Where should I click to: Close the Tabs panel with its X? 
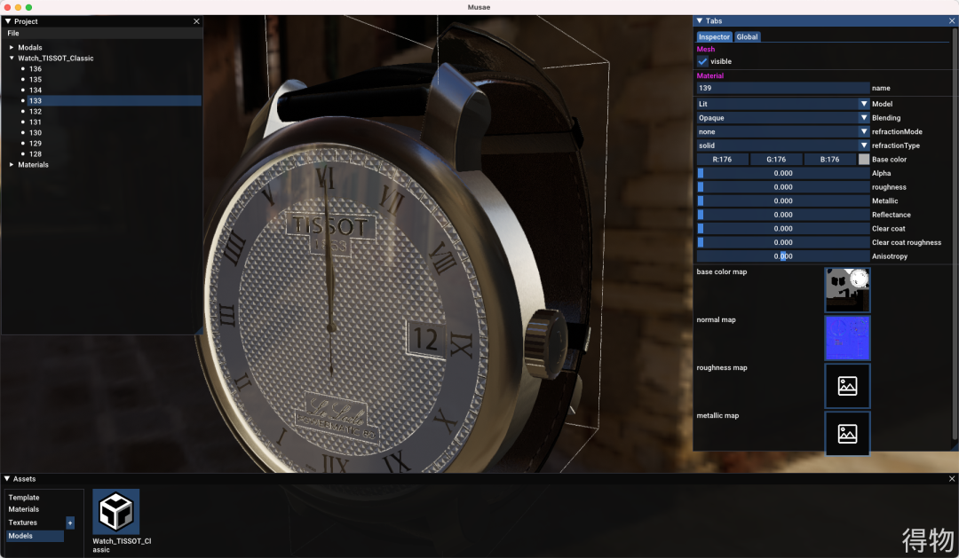952,20
